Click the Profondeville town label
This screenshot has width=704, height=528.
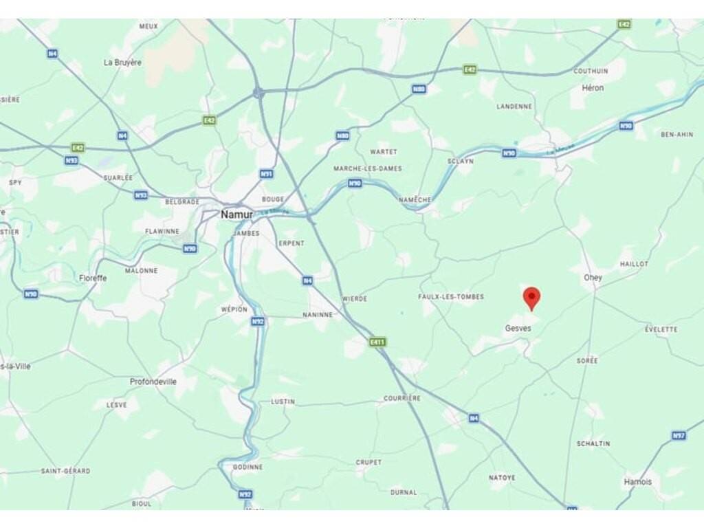click(x=153, y=382)
